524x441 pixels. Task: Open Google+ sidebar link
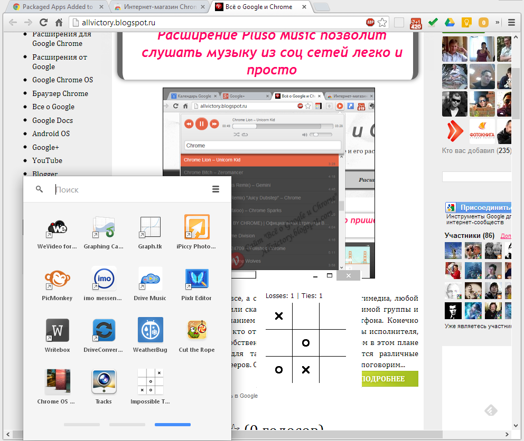[x=45, y=147]
